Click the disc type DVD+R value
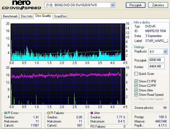Image resolution: width=170 pixels, height=129 pixels. [x=150, y=26]
